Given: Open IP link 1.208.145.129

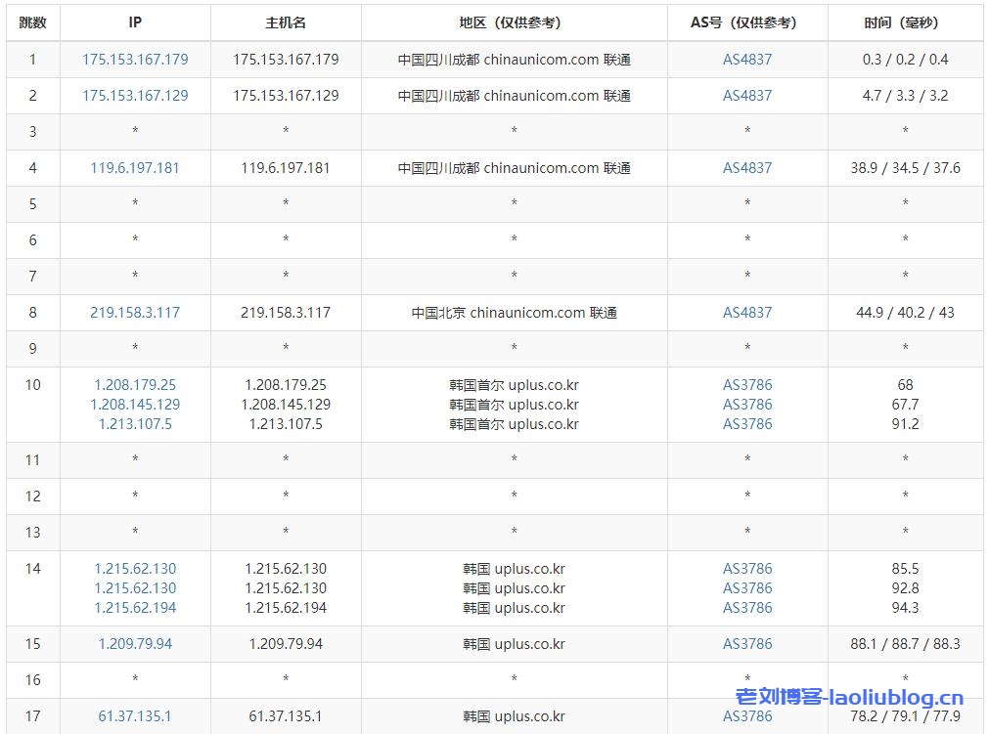Looking at the screenshot, I should coord(135,405).
